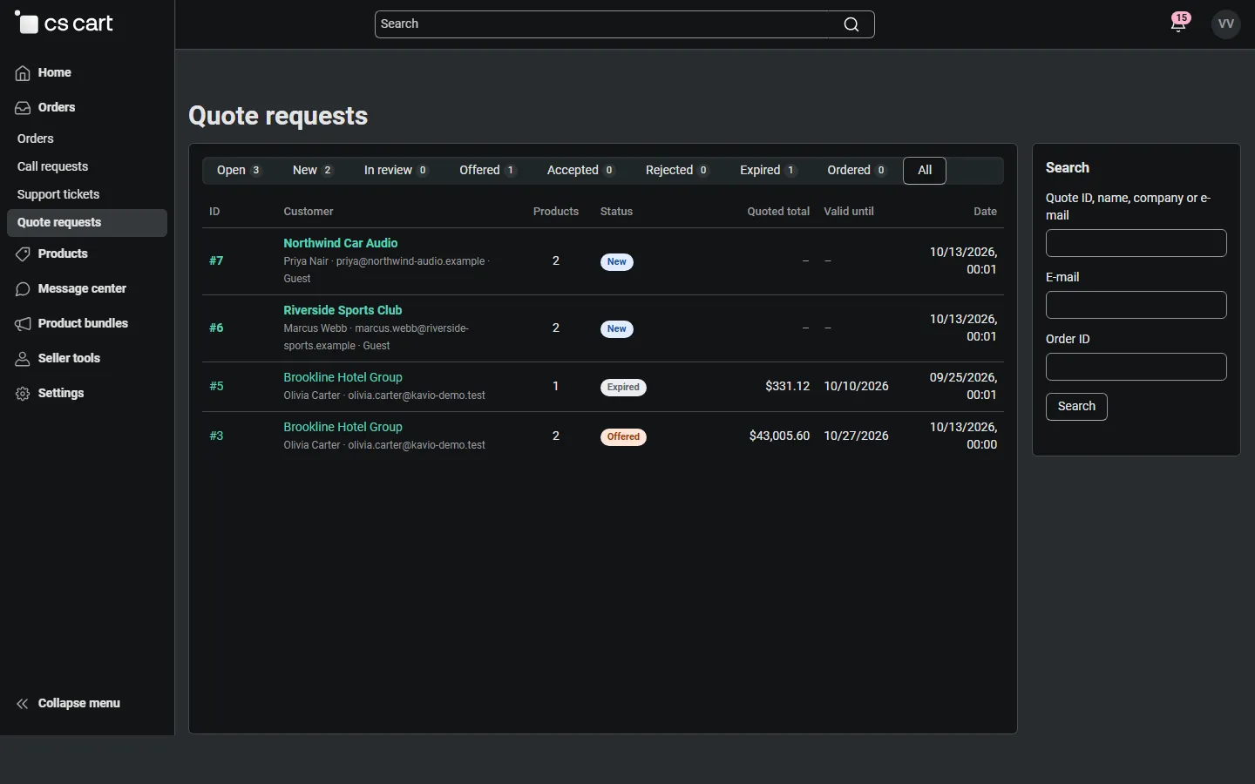This screenshot has height=784, width=1255.
Task: Click the Search button in the search panel
Action: [x=1077, y=407]
